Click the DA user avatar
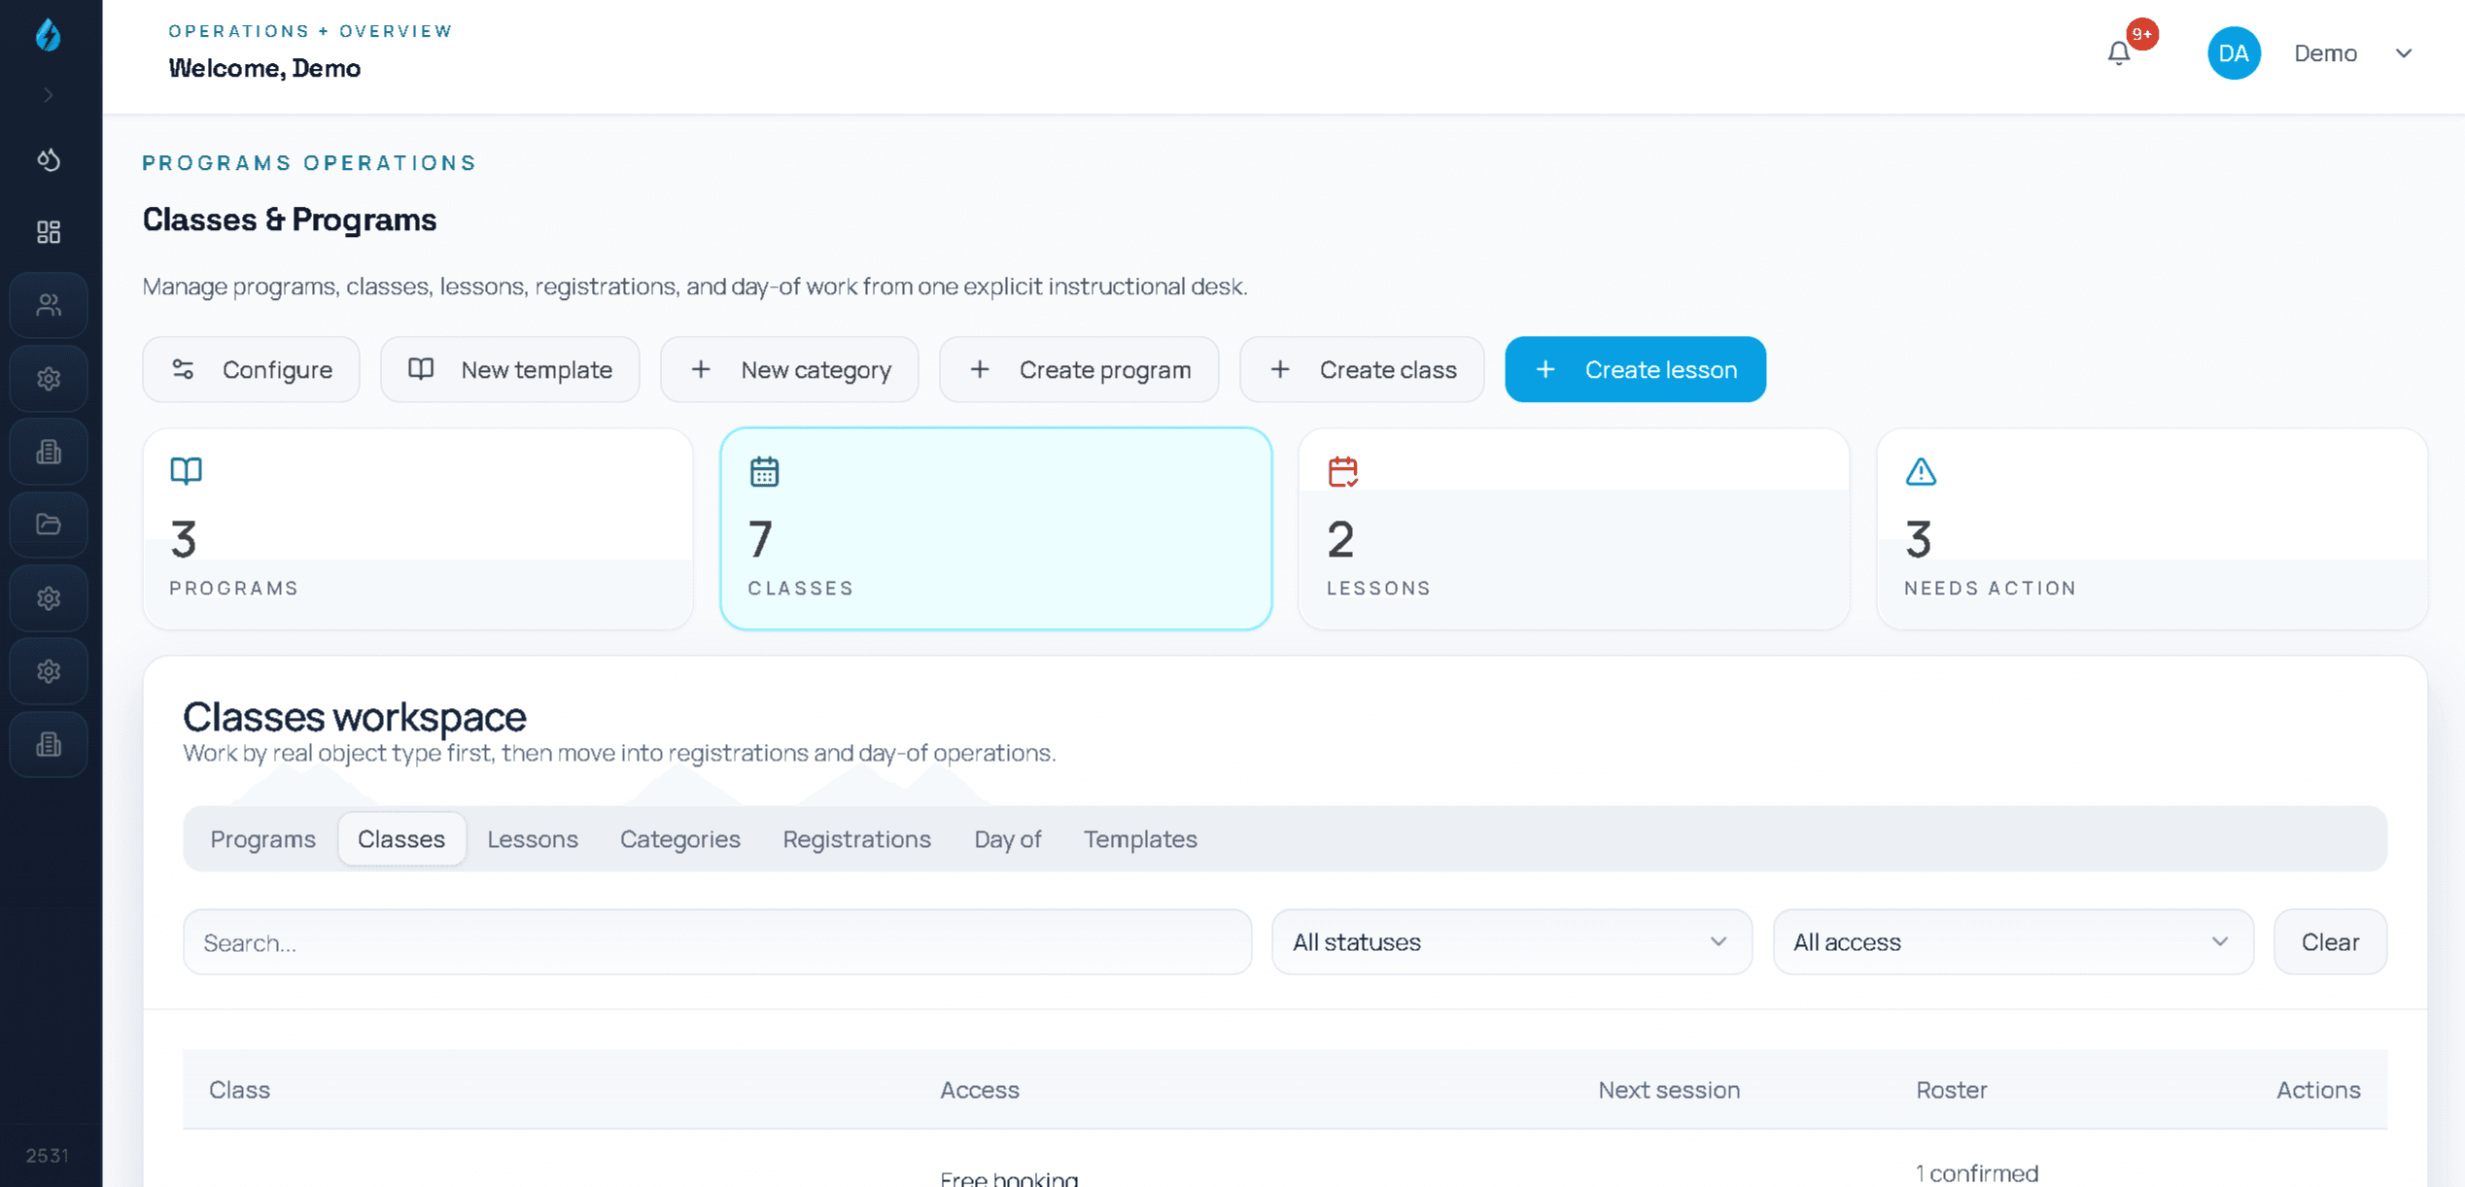Screen dimensions: 2465x1187 click(x=2233, y=53)
